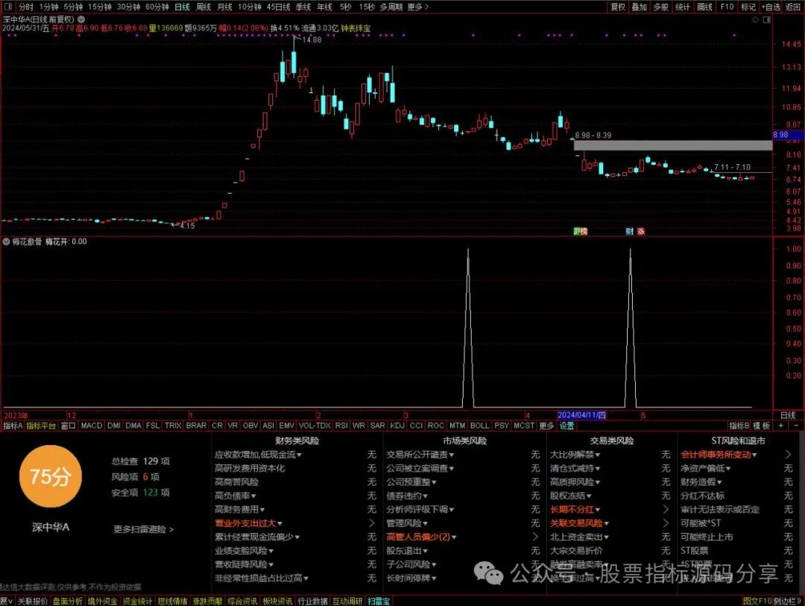Switch indicator to MACD

click(x=92, y=425)
